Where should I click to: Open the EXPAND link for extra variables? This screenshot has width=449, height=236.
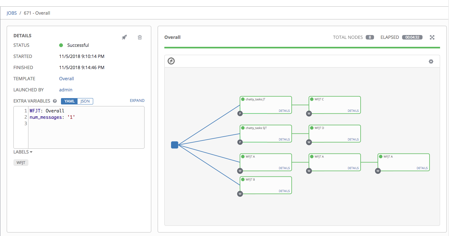[137, 100]
